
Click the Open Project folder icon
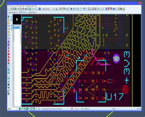(x=11, y=9)
